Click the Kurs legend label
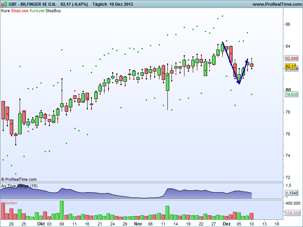Screen dimensions: 303x227 [x=5, y=11]
